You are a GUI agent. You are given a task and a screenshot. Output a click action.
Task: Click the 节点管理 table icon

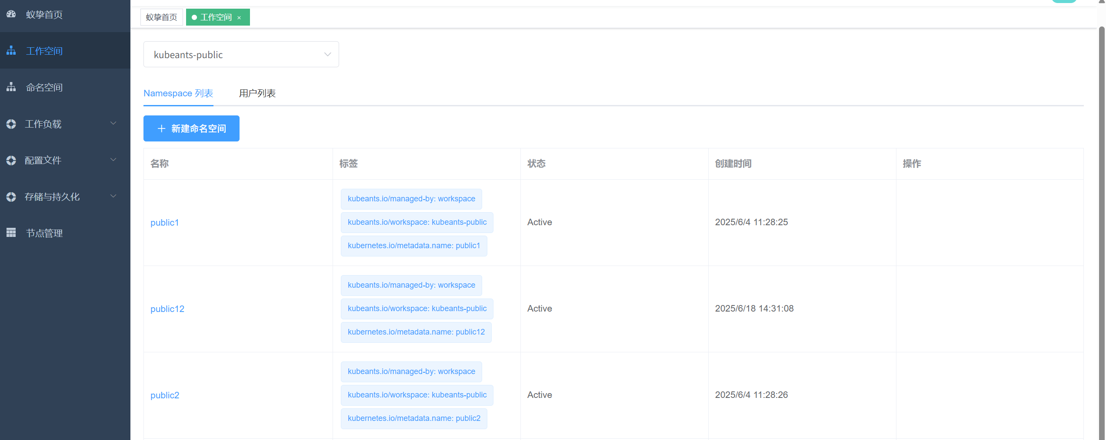tap(11, 233)
